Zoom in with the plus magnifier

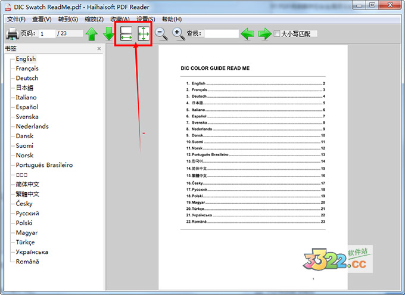pyautogui.click(x=179, y=34)
